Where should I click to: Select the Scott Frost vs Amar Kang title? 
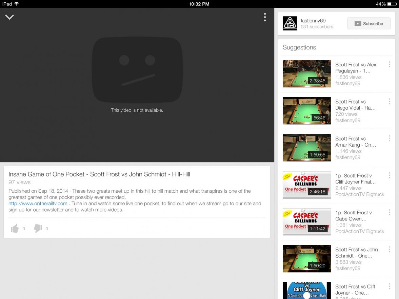355,142
